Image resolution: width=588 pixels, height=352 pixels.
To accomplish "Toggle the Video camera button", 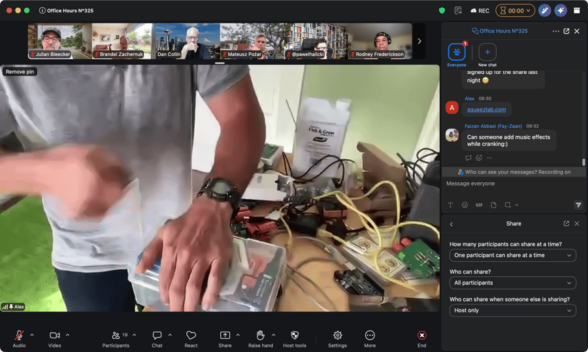I will point(55,338).
